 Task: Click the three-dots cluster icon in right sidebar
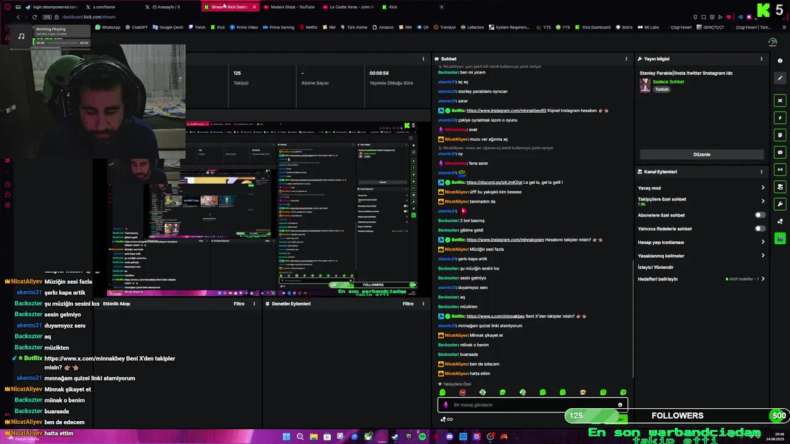click(780, 221)
